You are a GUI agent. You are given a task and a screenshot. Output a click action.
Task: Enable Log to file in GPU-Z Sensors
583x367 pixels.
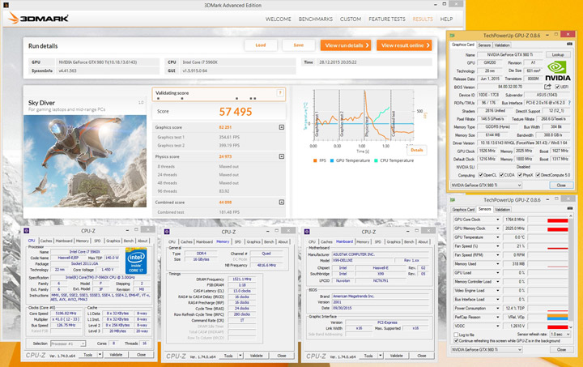coord(456,335)
